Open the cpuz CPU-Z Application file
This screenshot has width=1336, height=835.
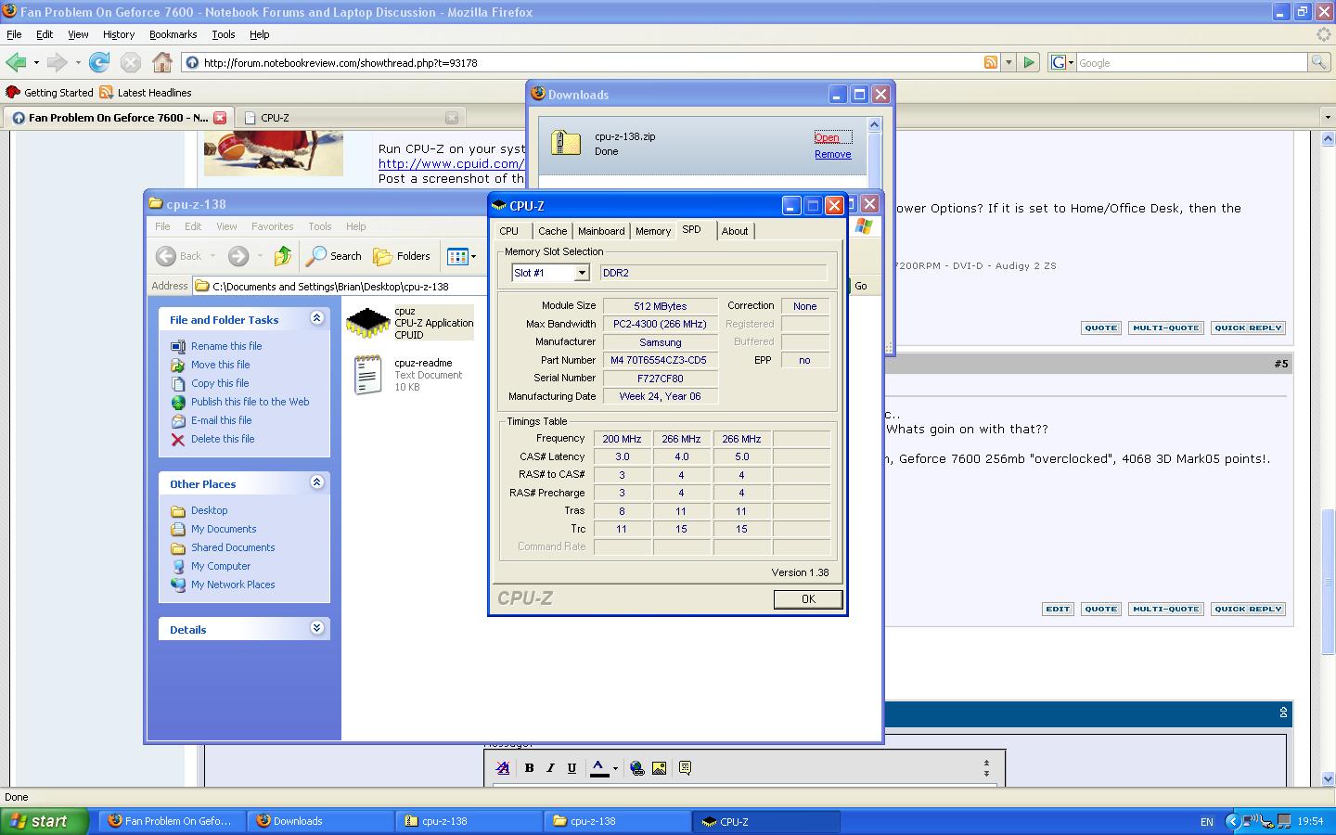[410, 323]
